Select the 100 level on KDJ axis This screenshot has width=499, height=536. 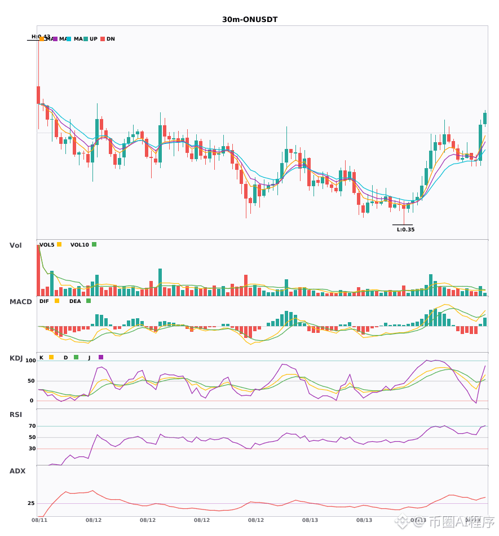(30, 361)
